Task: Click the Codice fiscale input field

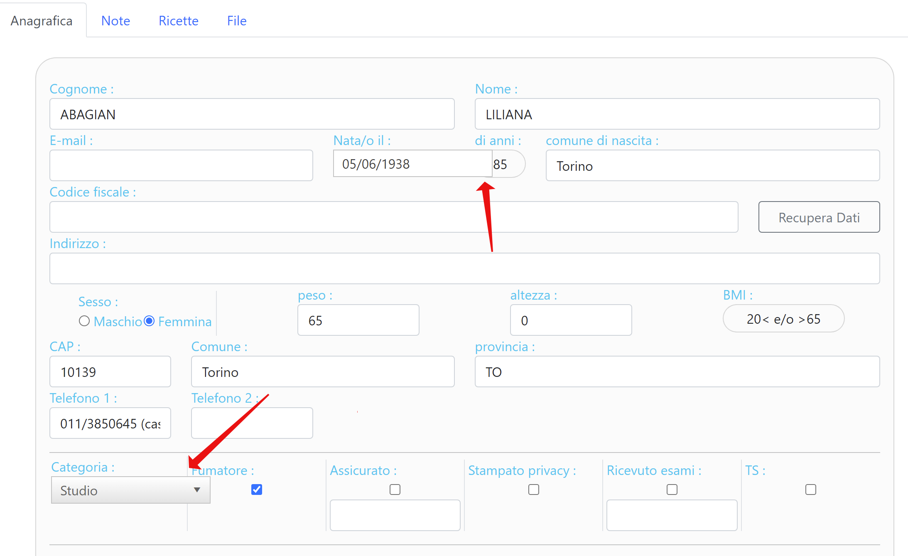Action: 393,217
